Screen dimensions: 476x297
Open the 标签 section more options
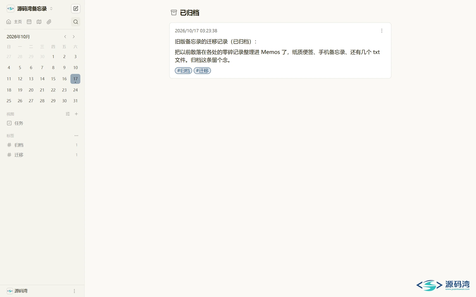pos(76,135)
